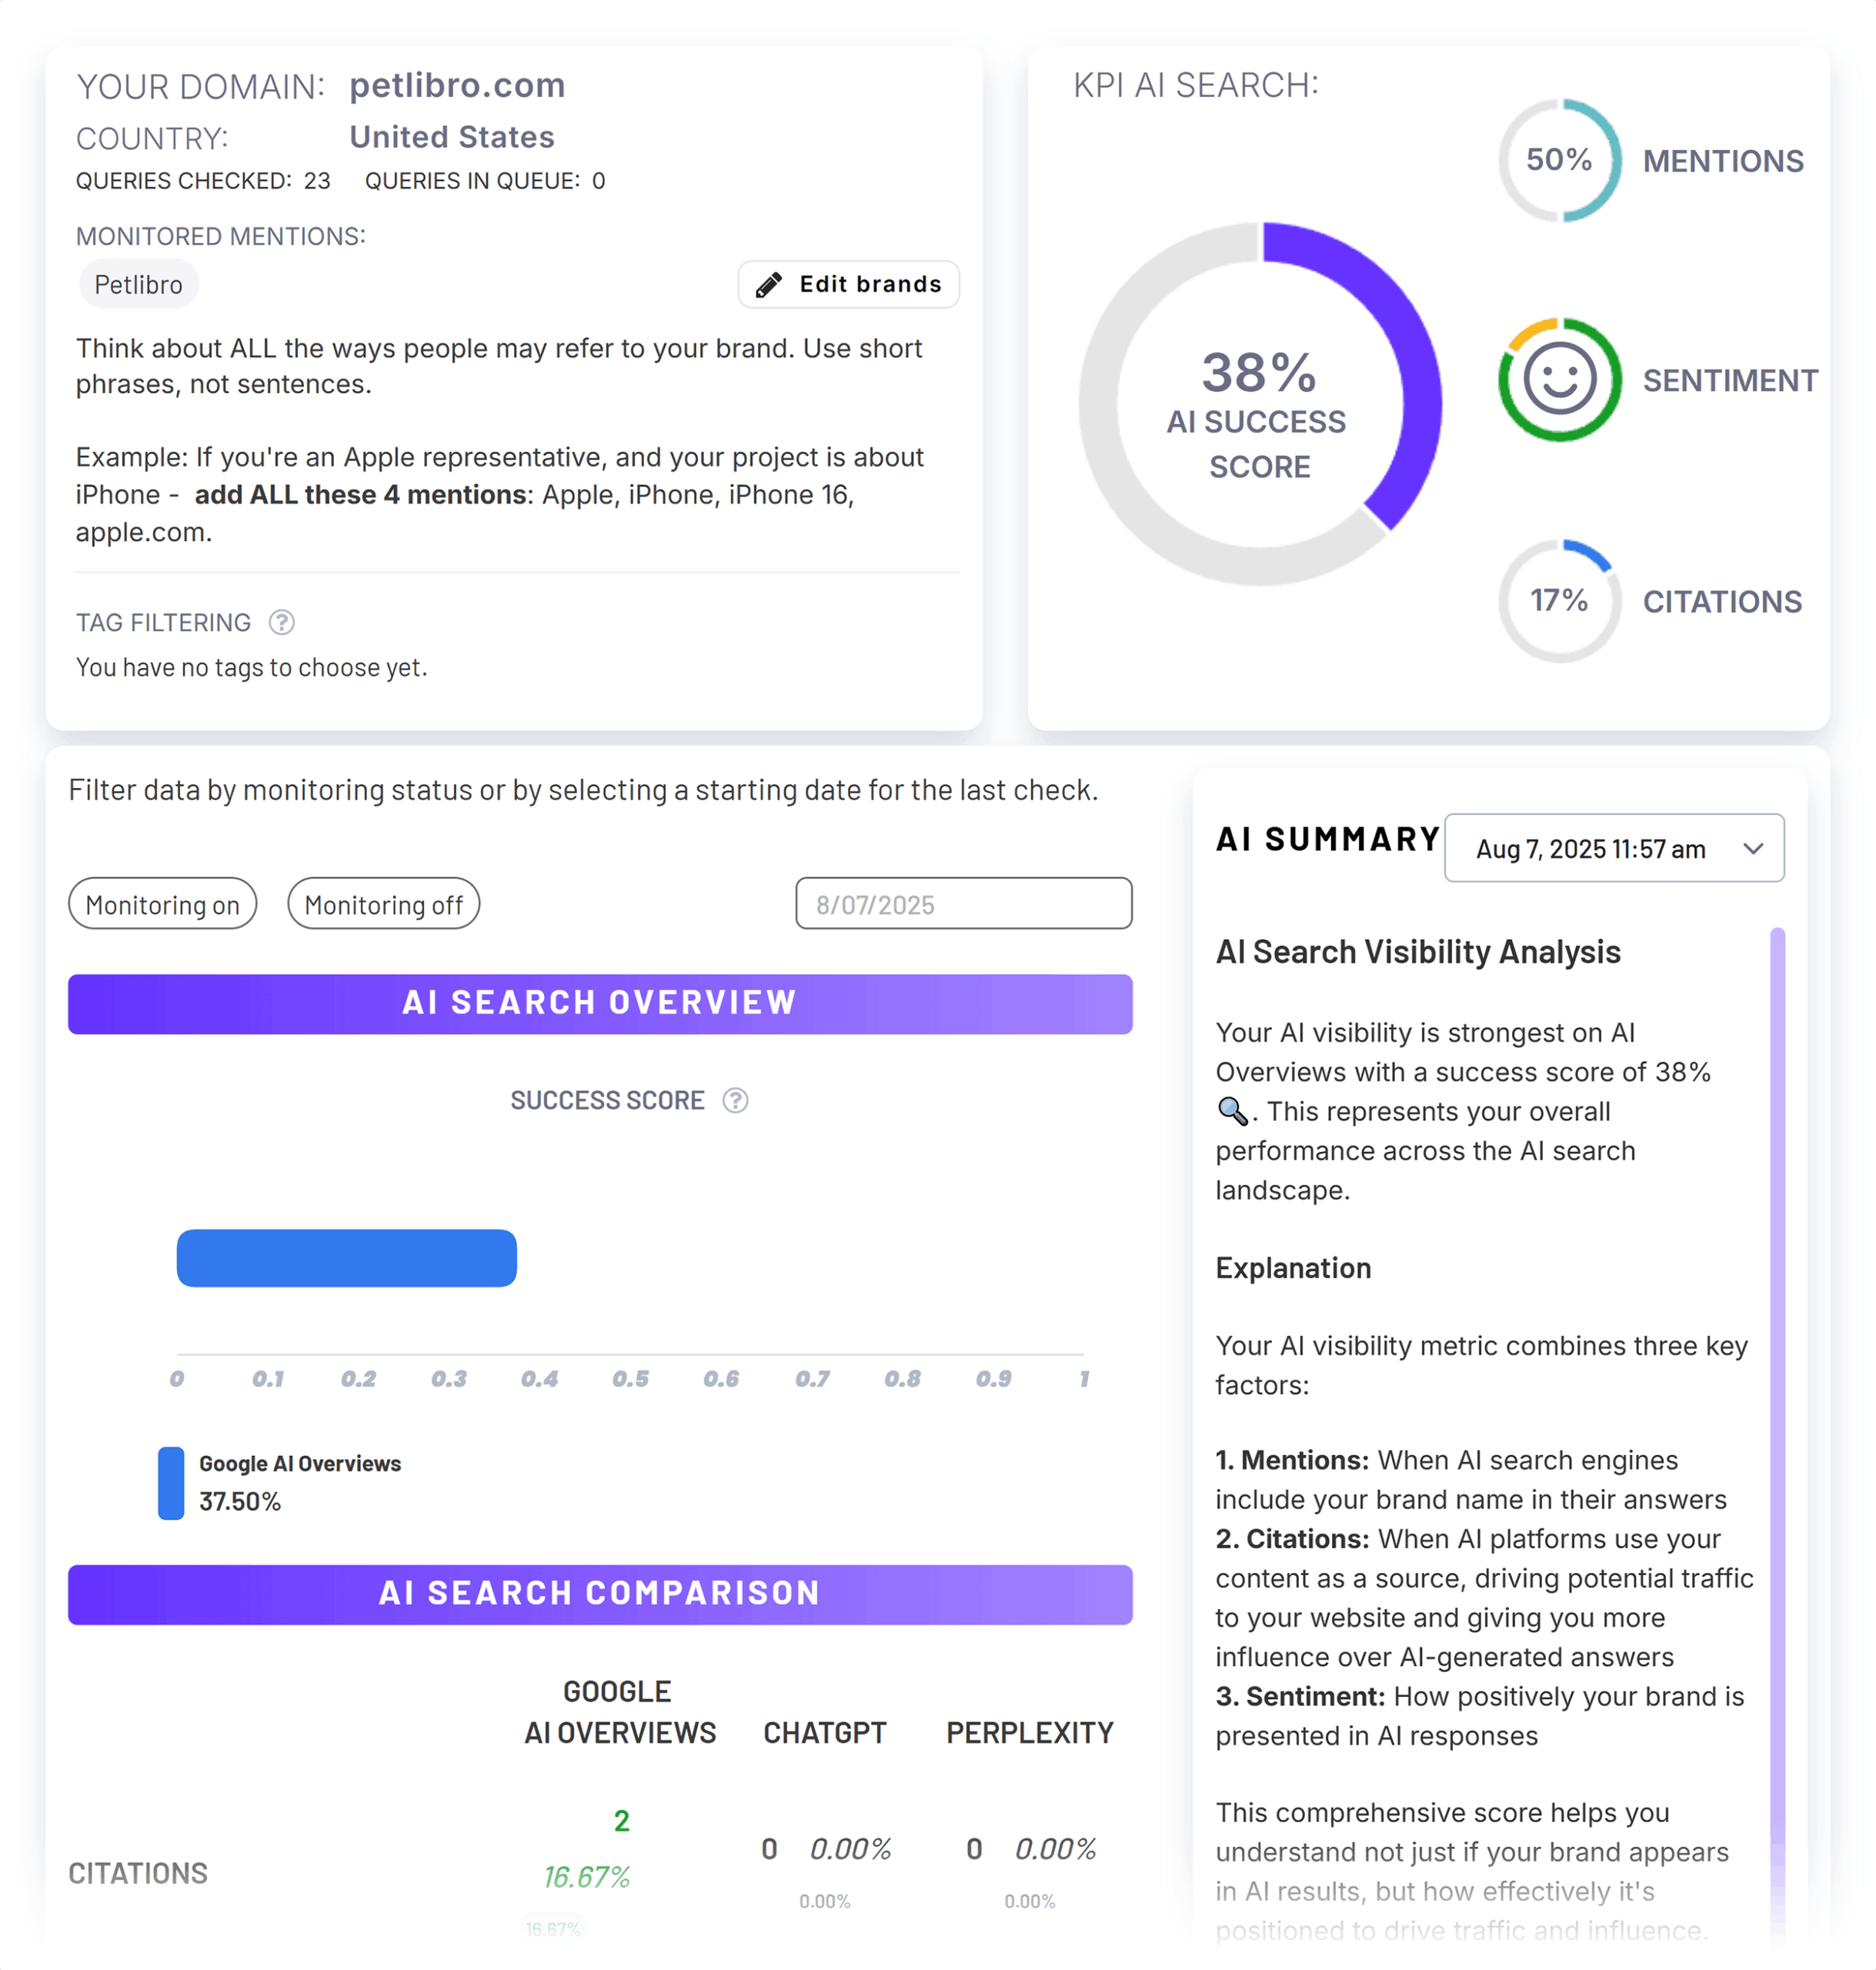Image resolution: width=1876 pixels, height=1970 pixels.
Task: Open the AI Summary date dropdown
Action: (x=1613, y=848)
